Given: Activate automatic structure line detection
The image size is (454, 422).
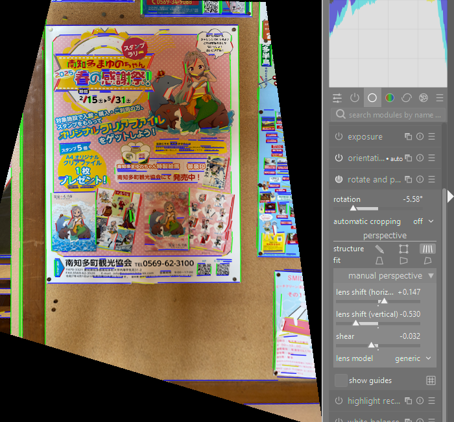Looking at the screenshot, I should [427, 249].
